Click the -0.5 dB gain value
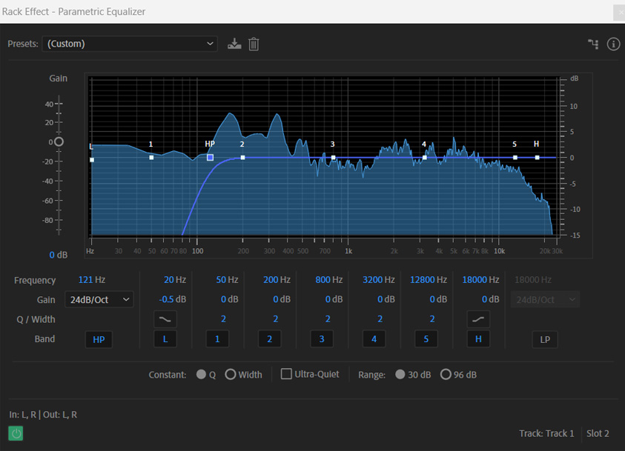Viewport: 625px width, 451px height. [x=171, y=299]
